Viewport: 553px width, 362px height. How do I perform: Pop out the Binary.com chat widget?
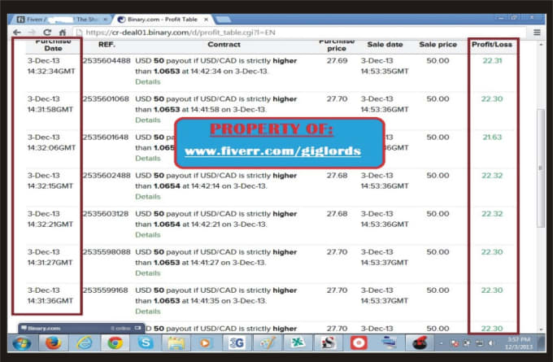point(138,328)
